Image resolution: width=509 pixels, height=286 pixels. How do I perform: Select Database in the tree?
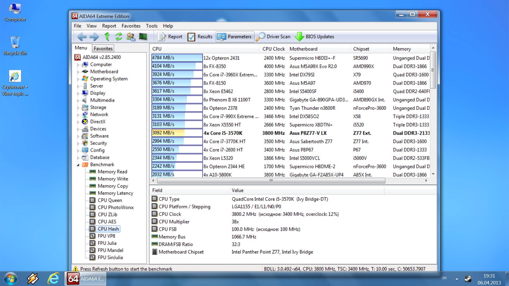[100, 157]
